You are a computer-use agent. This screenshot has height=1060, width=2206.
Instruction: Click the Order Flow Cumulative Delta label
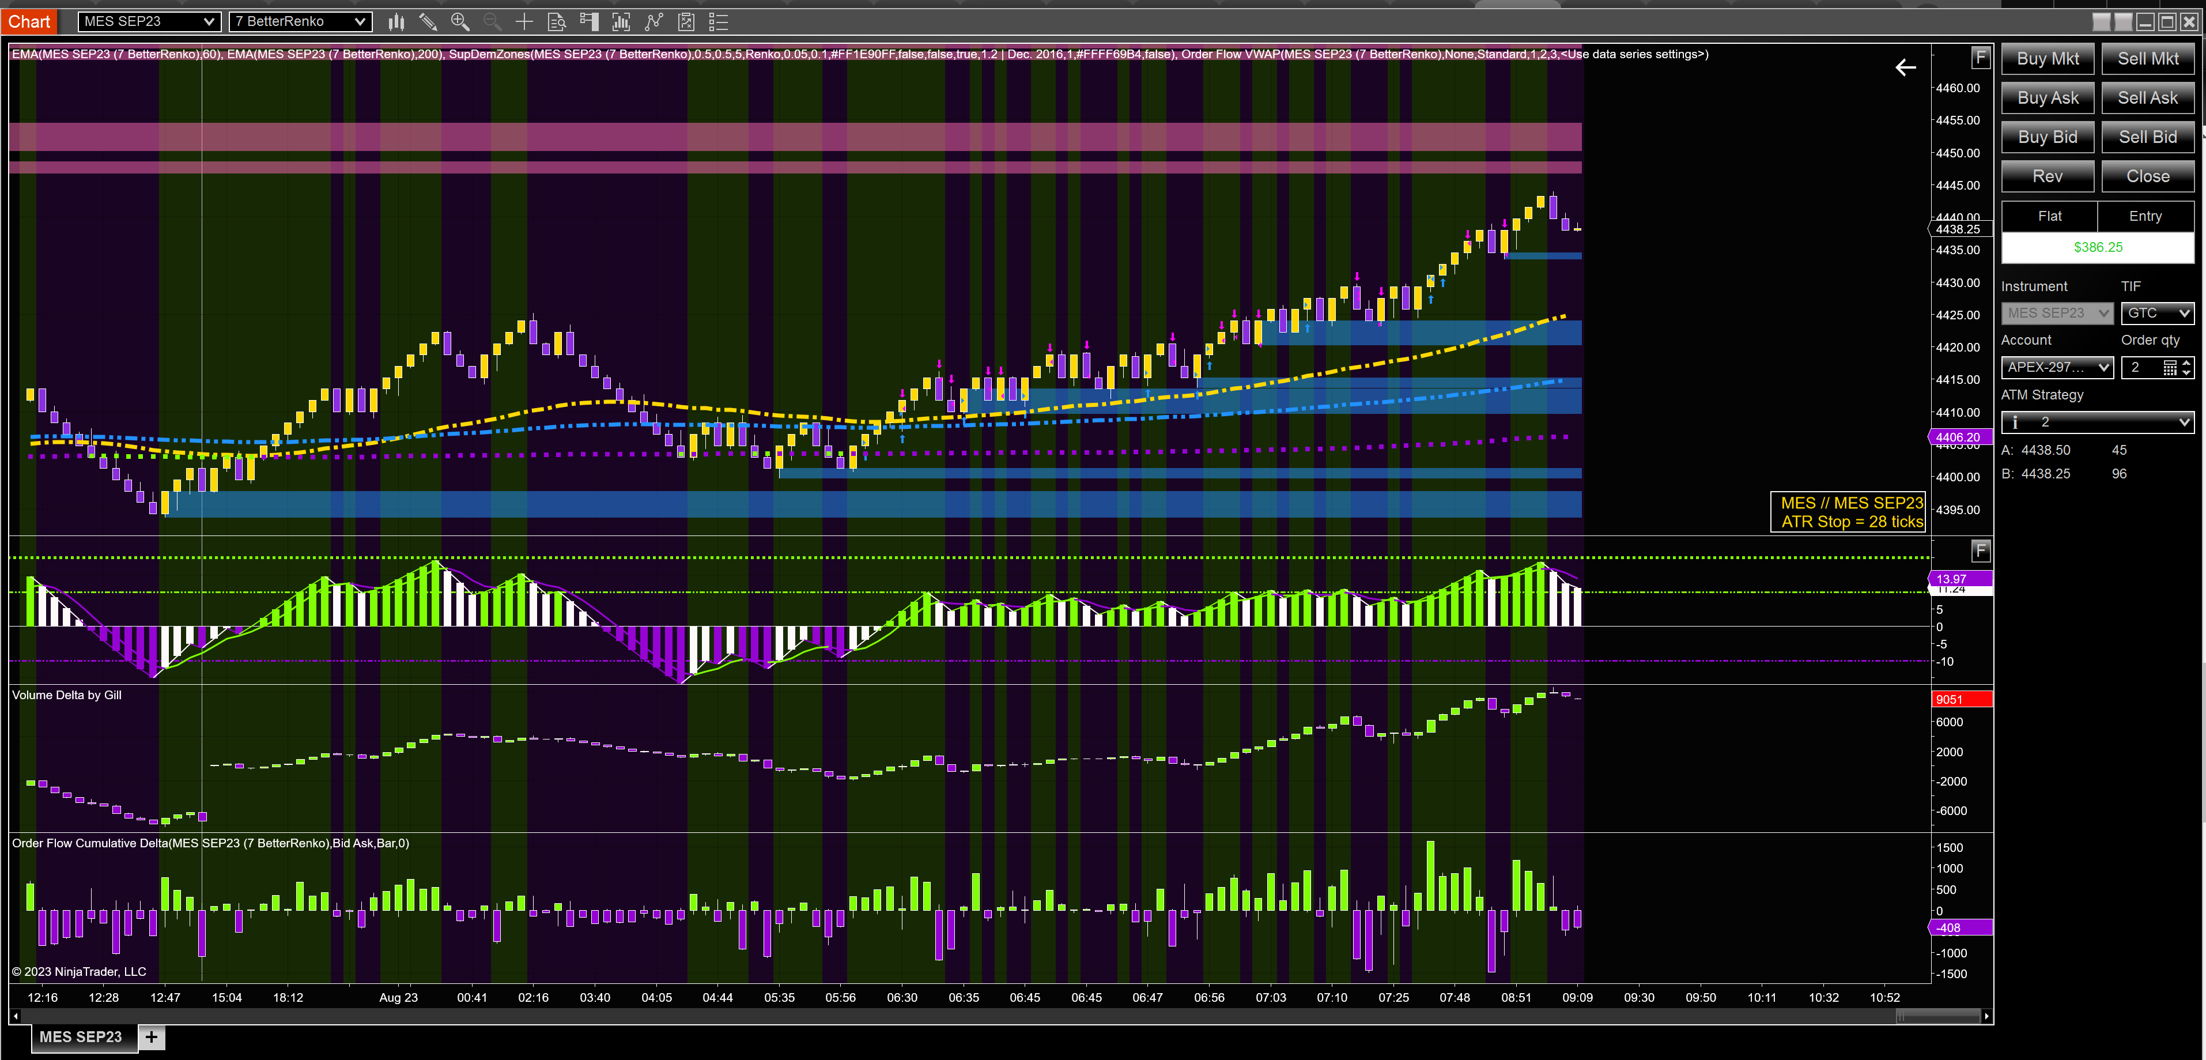pyautogui.click(x=211, y=843)
